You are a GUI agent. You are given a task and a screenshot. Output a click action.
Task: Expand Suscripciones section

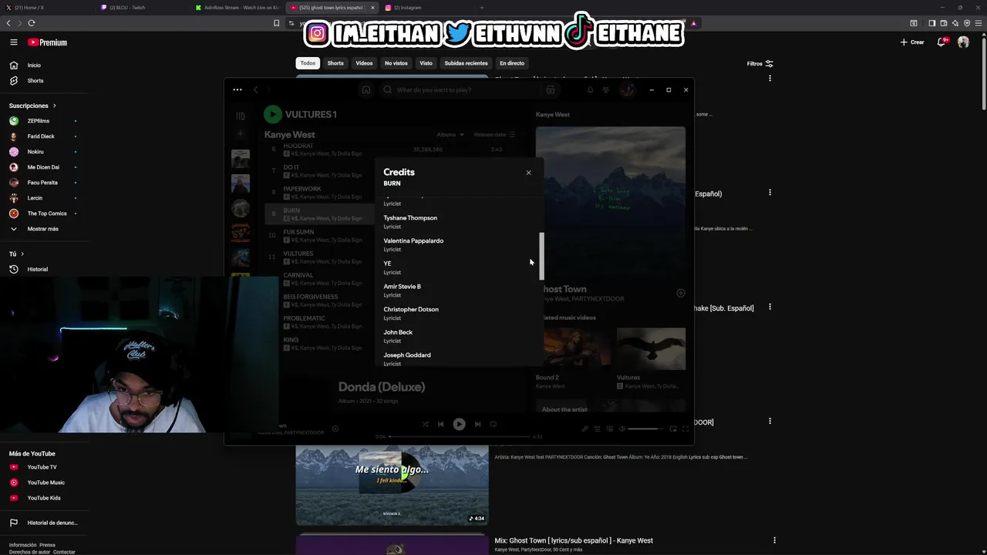(32, 106)
